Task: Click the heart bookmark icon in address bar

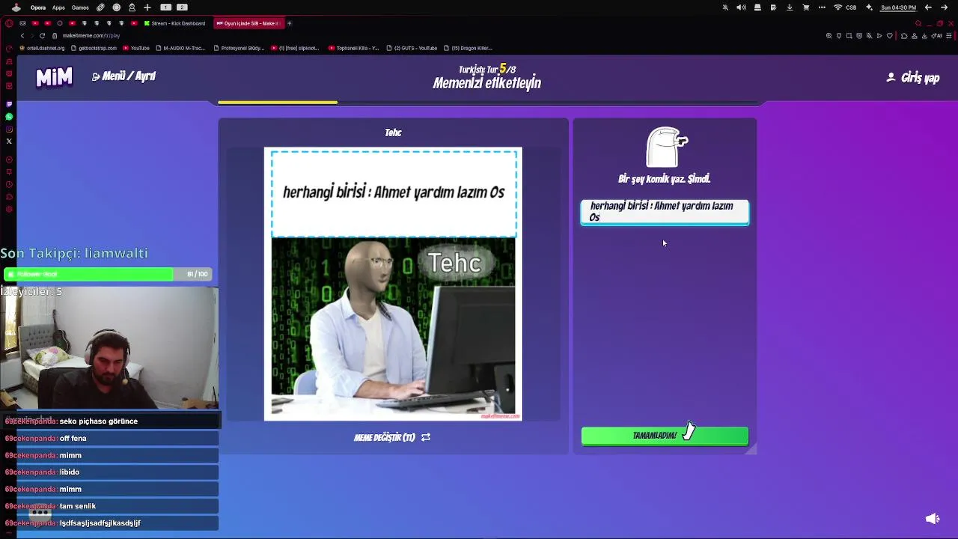Action: pyautogui.click(x=889, y=36)
